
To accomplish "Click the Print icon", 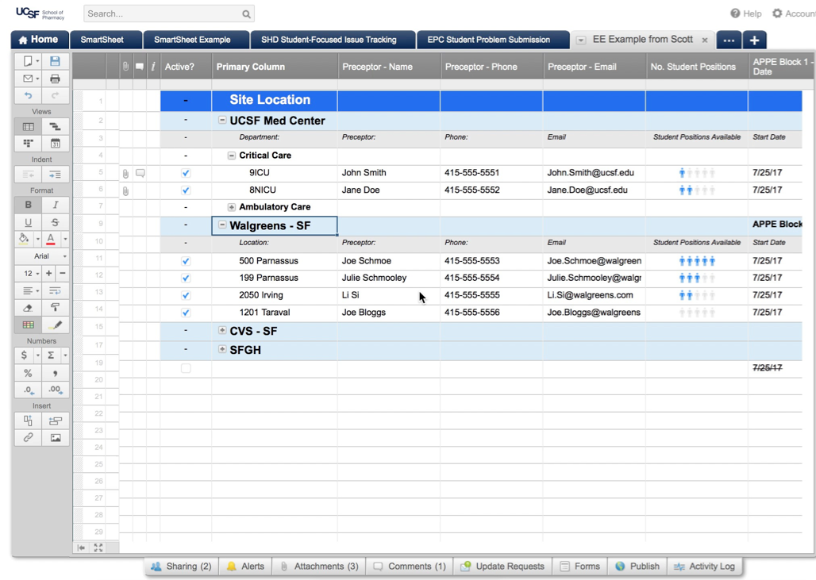I will (55, 79).
